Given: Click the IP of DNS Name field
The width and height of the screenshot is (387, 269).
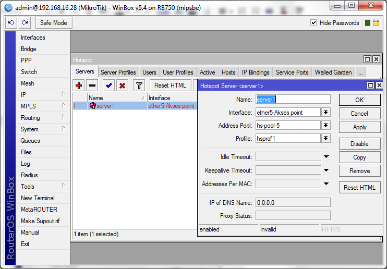Looking at the screenshot, I should click(x=293, y=203).
